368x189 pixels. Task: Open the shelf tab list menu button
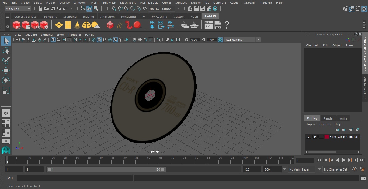[8, 17]
